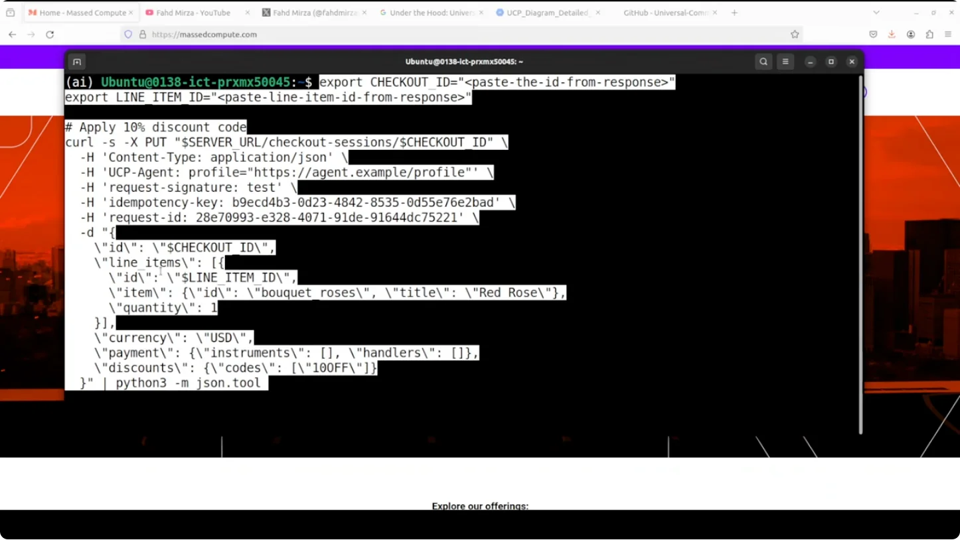The height and width of the screenshot is (540, 960).
Task: Reload the current browser page
Action: click(x=50, y=34)
